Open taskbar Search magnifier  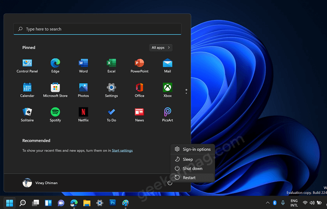[22, 203]
